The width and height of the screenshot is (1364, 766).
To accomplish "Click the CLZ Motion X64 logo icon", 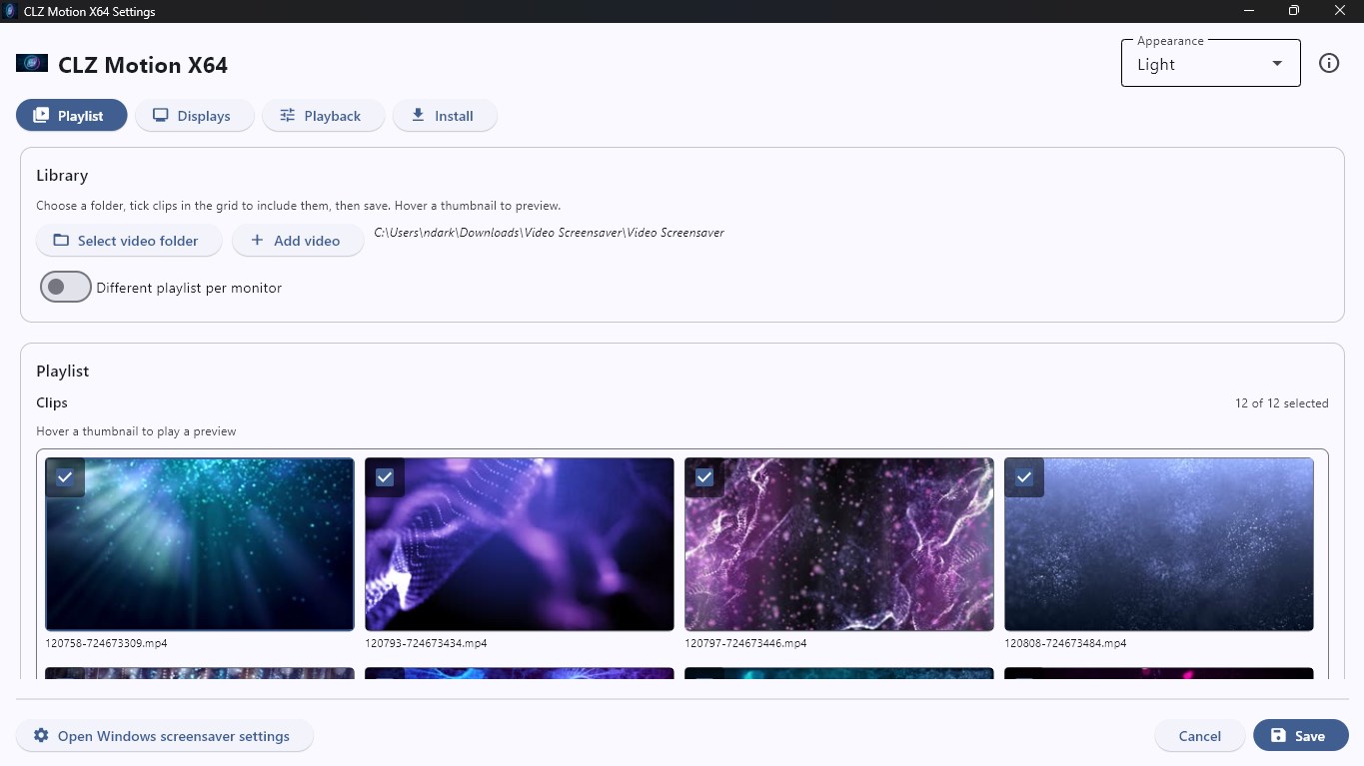I will point(32,63).
